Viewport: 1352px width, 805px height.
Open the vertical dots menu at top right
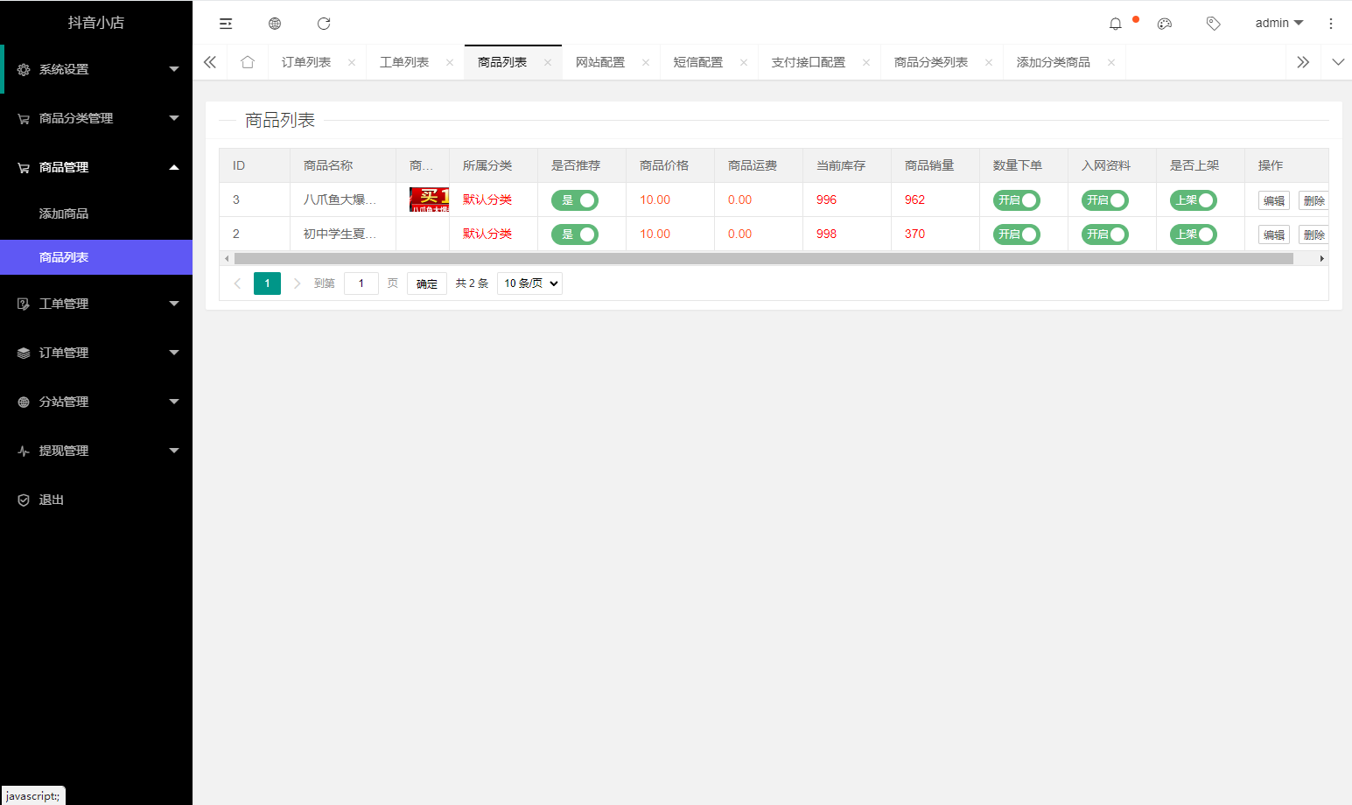(1330, 23)
